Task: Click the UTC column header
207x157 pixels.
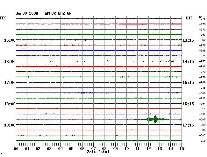Action: tap(189, 18)
